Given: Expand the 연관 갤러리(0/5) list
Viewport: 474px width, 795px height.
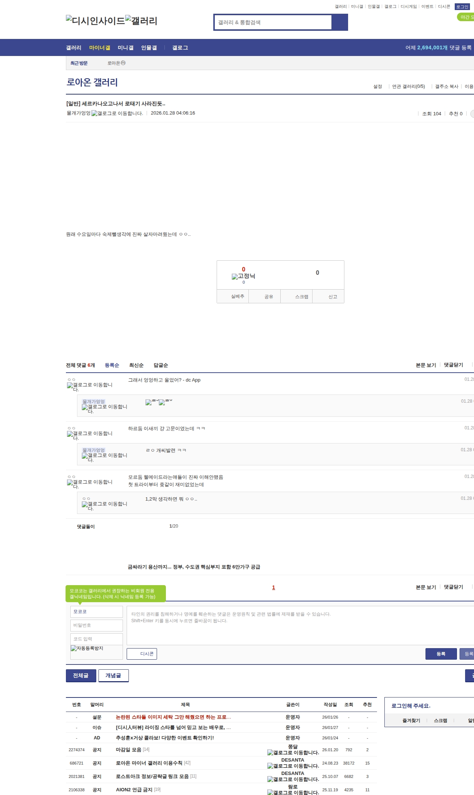Looking at the screenshot, I should point(408,86).
